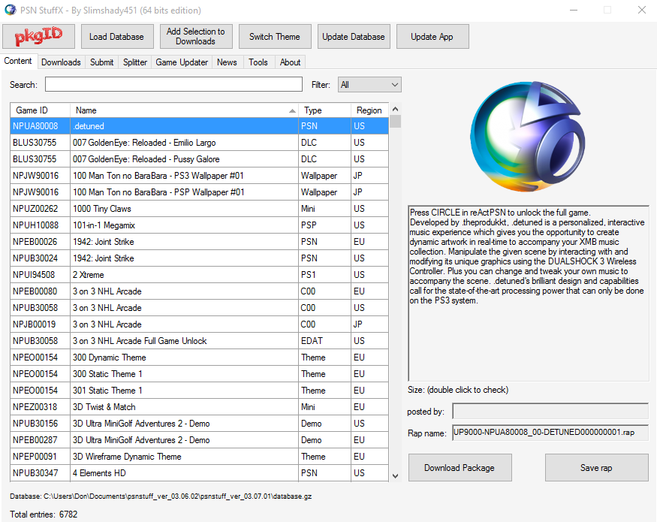The image size is (657, 522).
Task: Sort by the Region column header
Action: point(369,110)
